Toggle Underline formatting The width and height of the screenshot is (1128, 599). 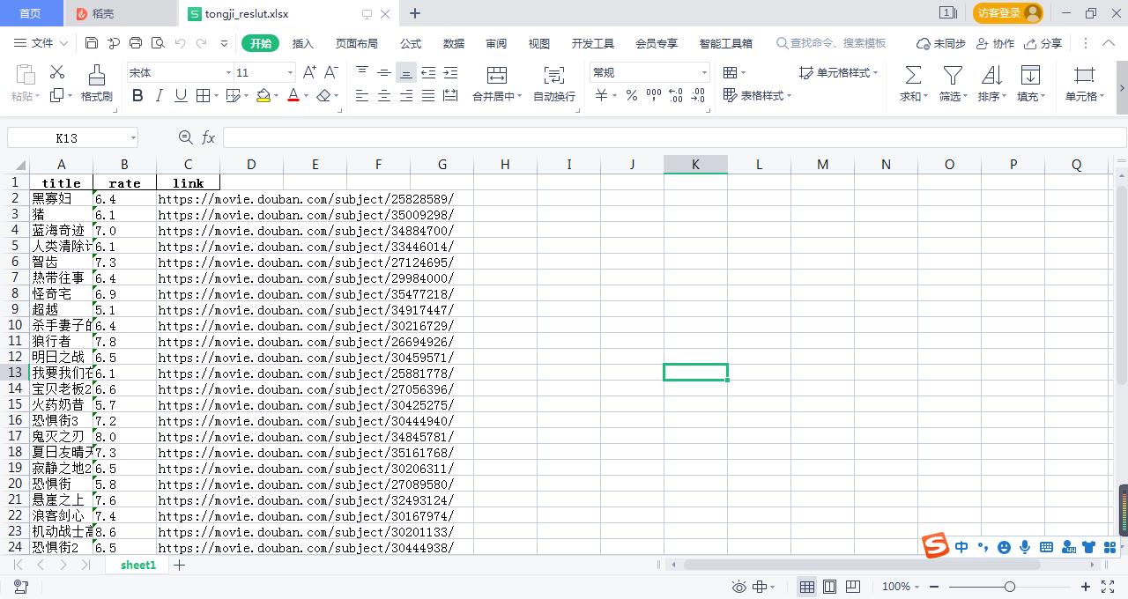181,95
